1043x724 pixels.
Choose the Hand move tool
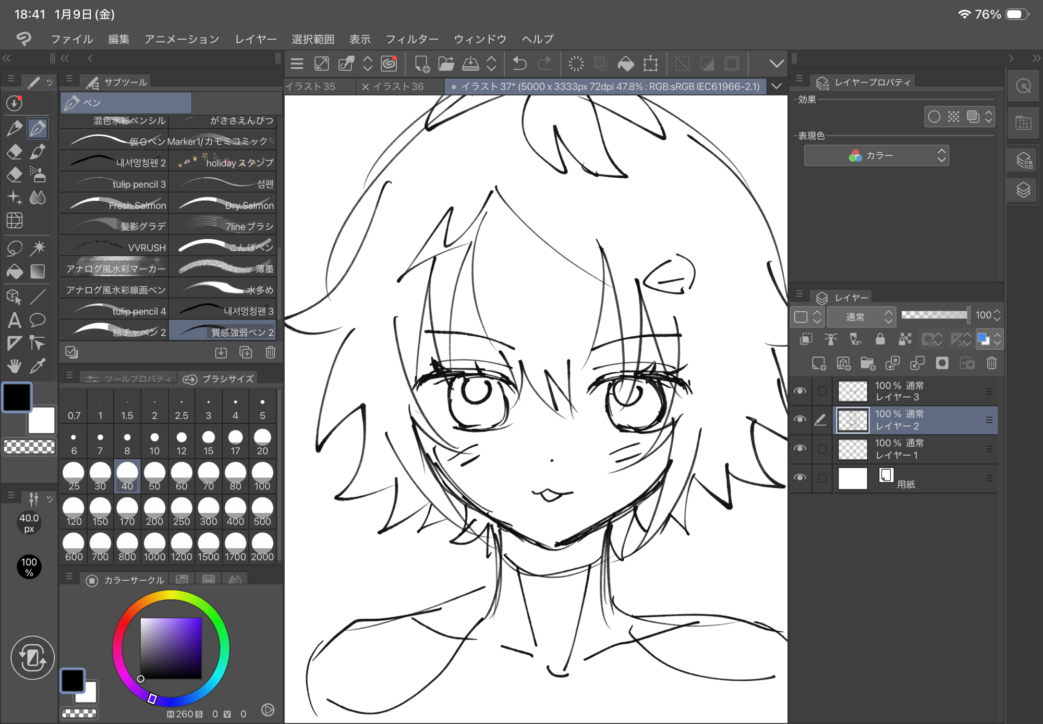[x=15, y=366]
